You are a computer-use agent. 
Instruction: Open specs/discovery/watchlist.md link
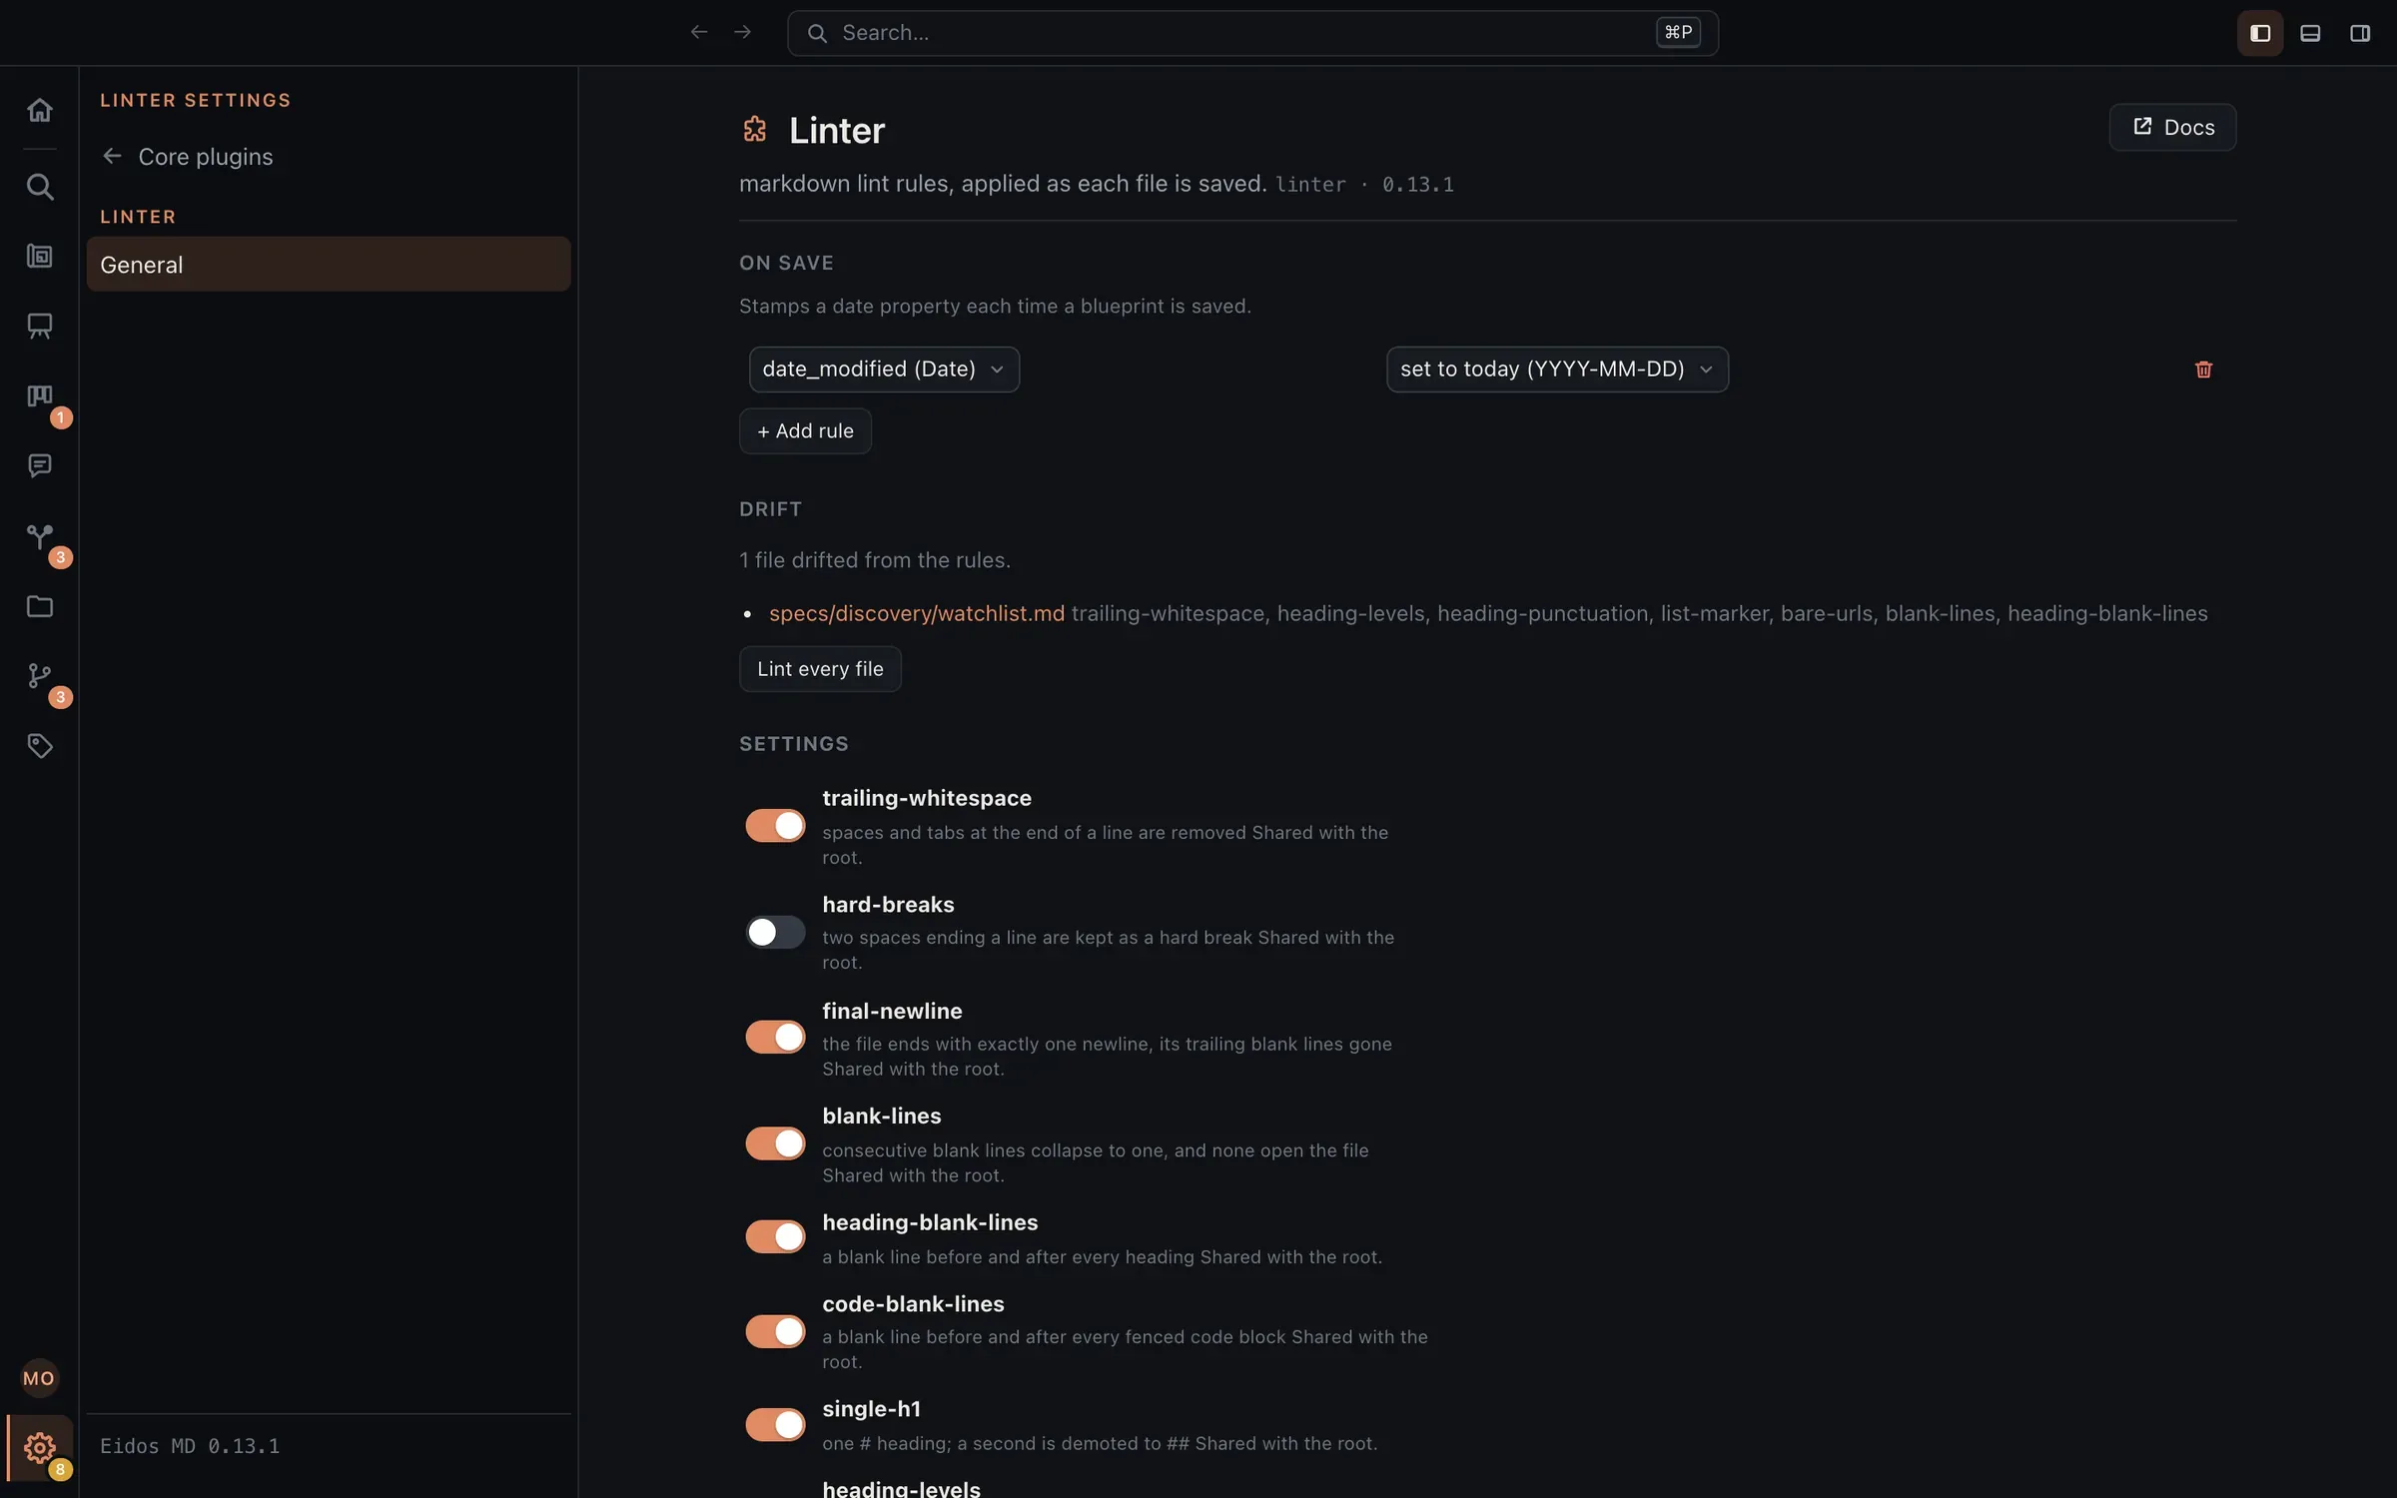pos(917,613)
